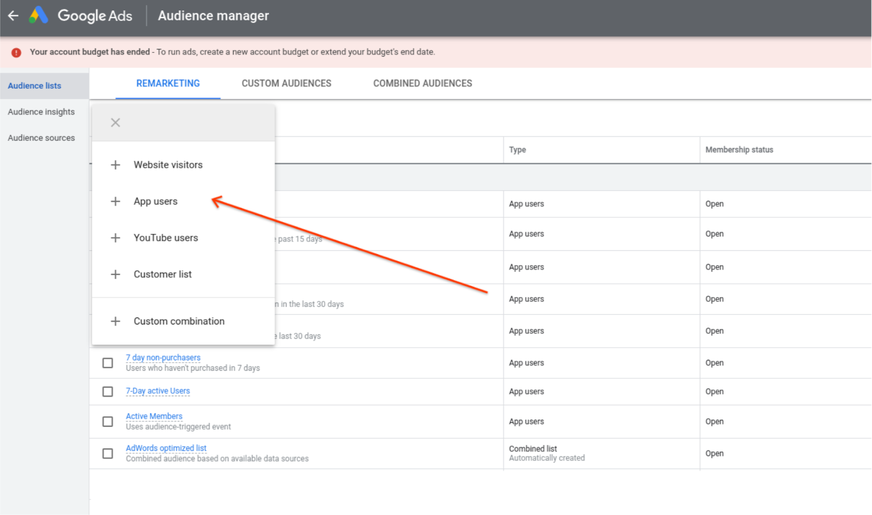Tick the Active Members checkbox
This screenshot has width=872, height=515.
[108, 422]
